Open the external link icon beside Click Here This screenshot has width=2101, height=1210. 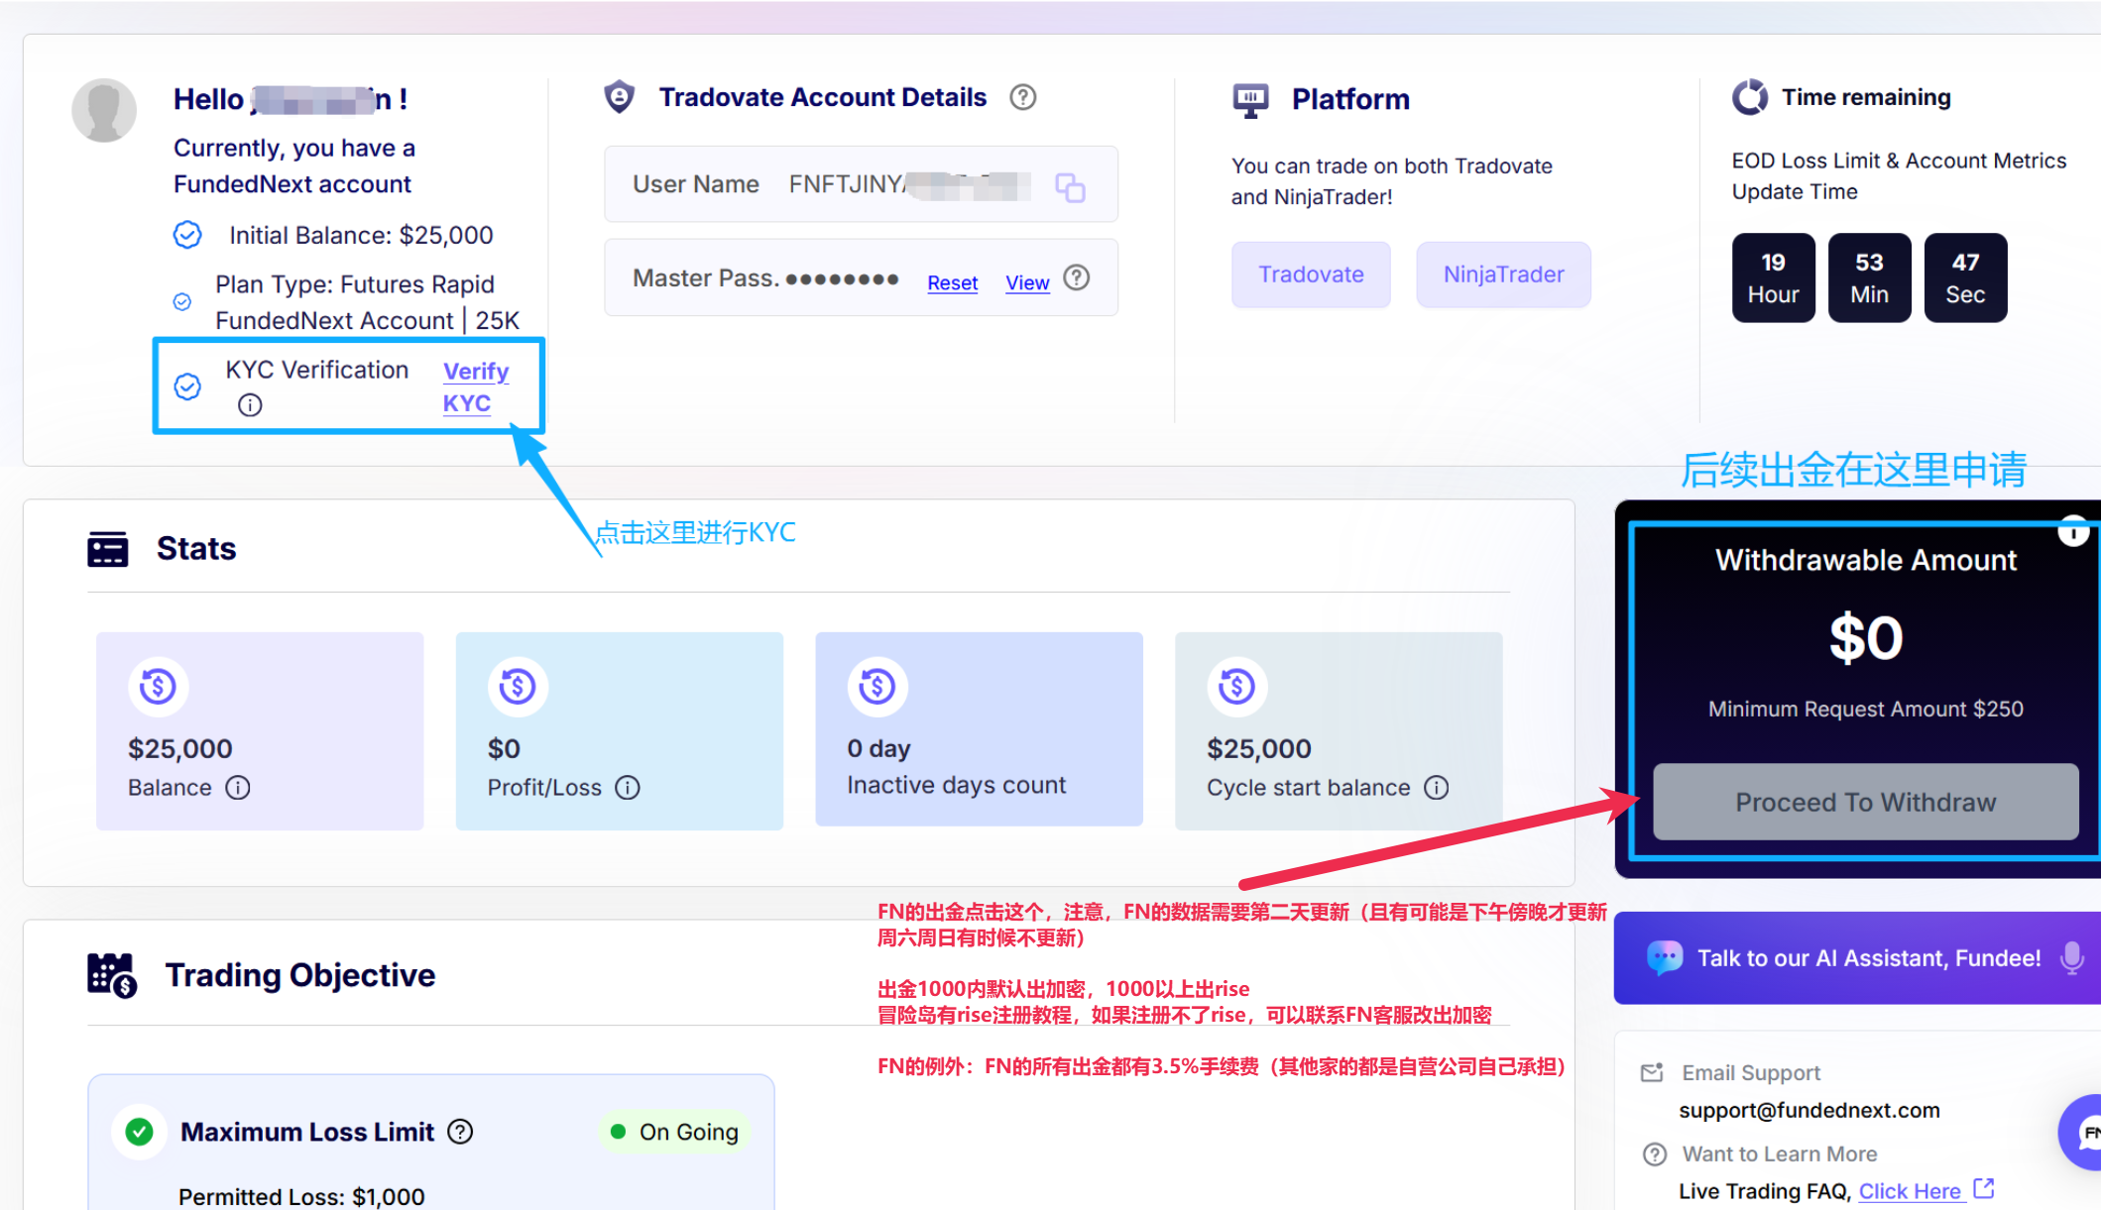pyautogui.click(x=1984, y=1188)
